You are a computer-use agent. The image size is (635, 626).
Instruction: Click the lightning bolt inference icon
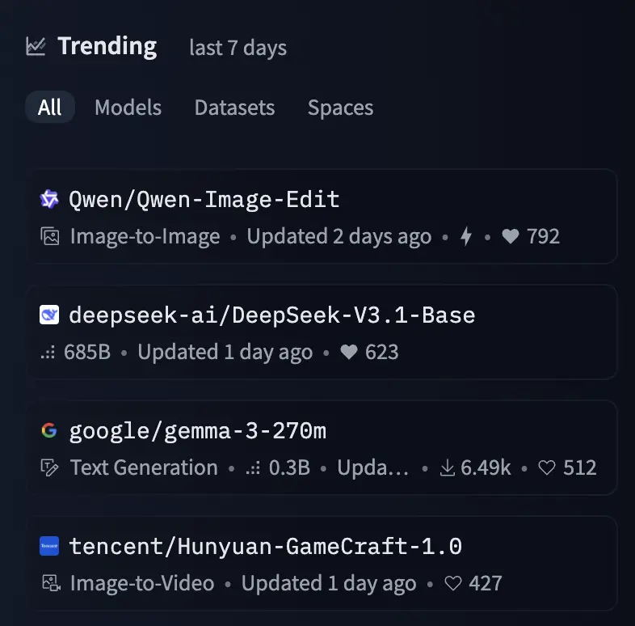[466, 237]
